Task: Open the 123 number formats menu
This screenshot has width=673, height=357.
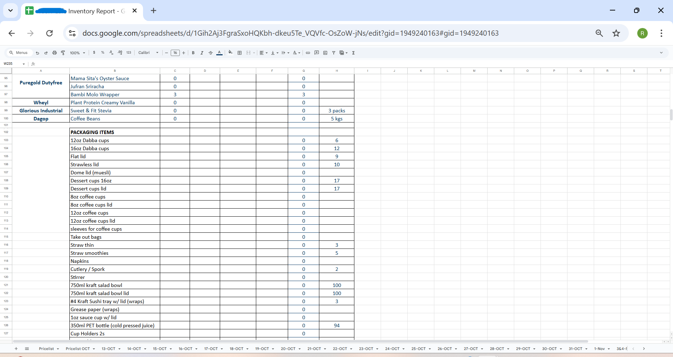Action: point(129,53)
